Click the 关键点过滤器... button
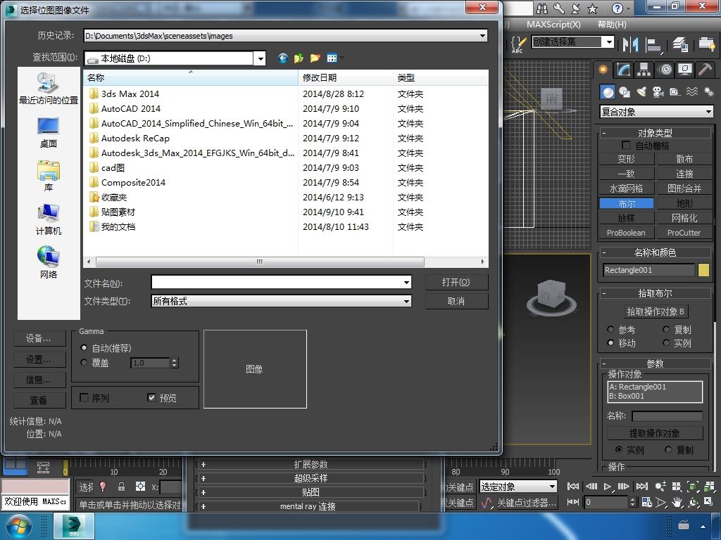Image resolution: width=721 pixels, height=540 pixels. point(527,502)
